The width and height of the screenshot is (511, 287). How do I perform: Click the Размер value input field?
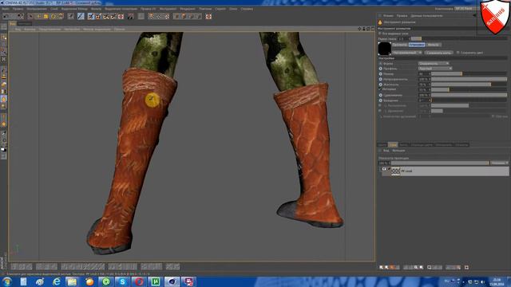pyautogui.click(x=424, y=74)
